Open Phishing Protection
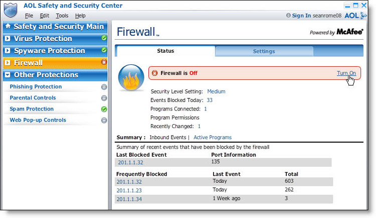The image size is (376, 218). point(36,86)
